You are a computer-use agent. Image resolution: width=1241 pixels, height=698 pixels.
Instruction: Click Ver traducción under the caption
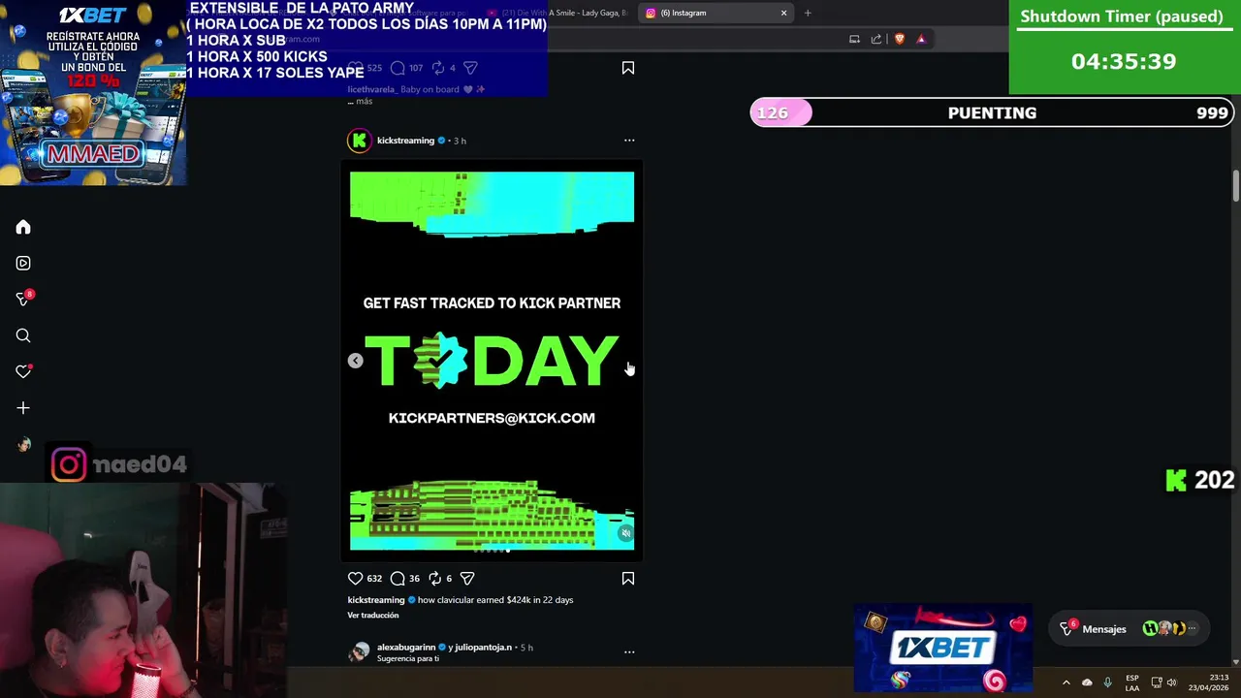click(x=373, y=616)
